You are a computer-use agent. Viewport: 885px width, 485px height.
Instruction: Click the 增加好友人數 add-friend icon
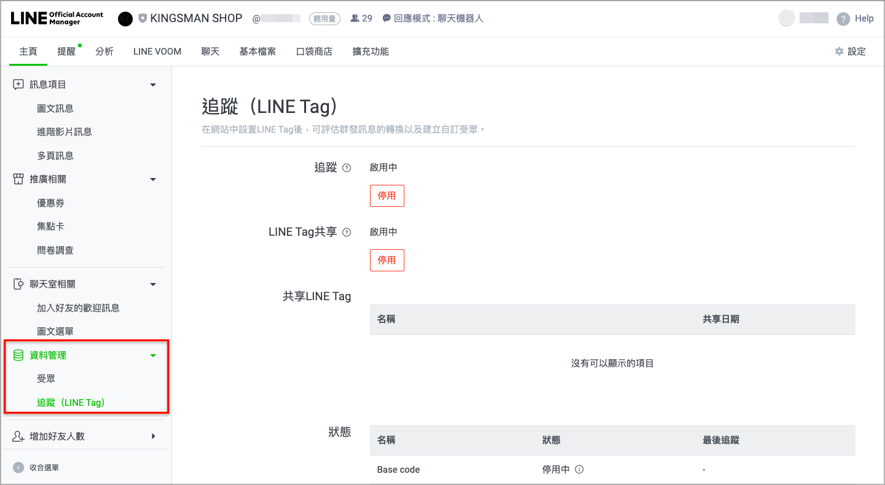(18, 437)
